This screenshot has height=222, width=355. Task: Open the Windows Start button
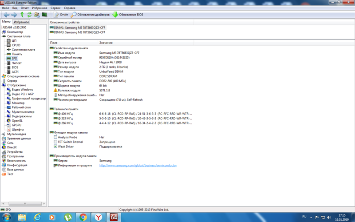(6, 218)
